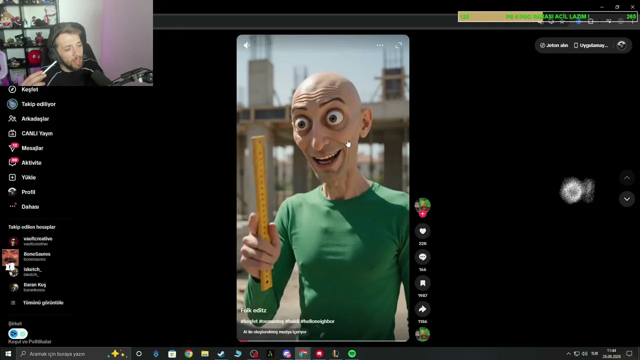Viewport: 640px width, 360px height.
Task: Open the volume control in system tray
Action: pos(584,354)
